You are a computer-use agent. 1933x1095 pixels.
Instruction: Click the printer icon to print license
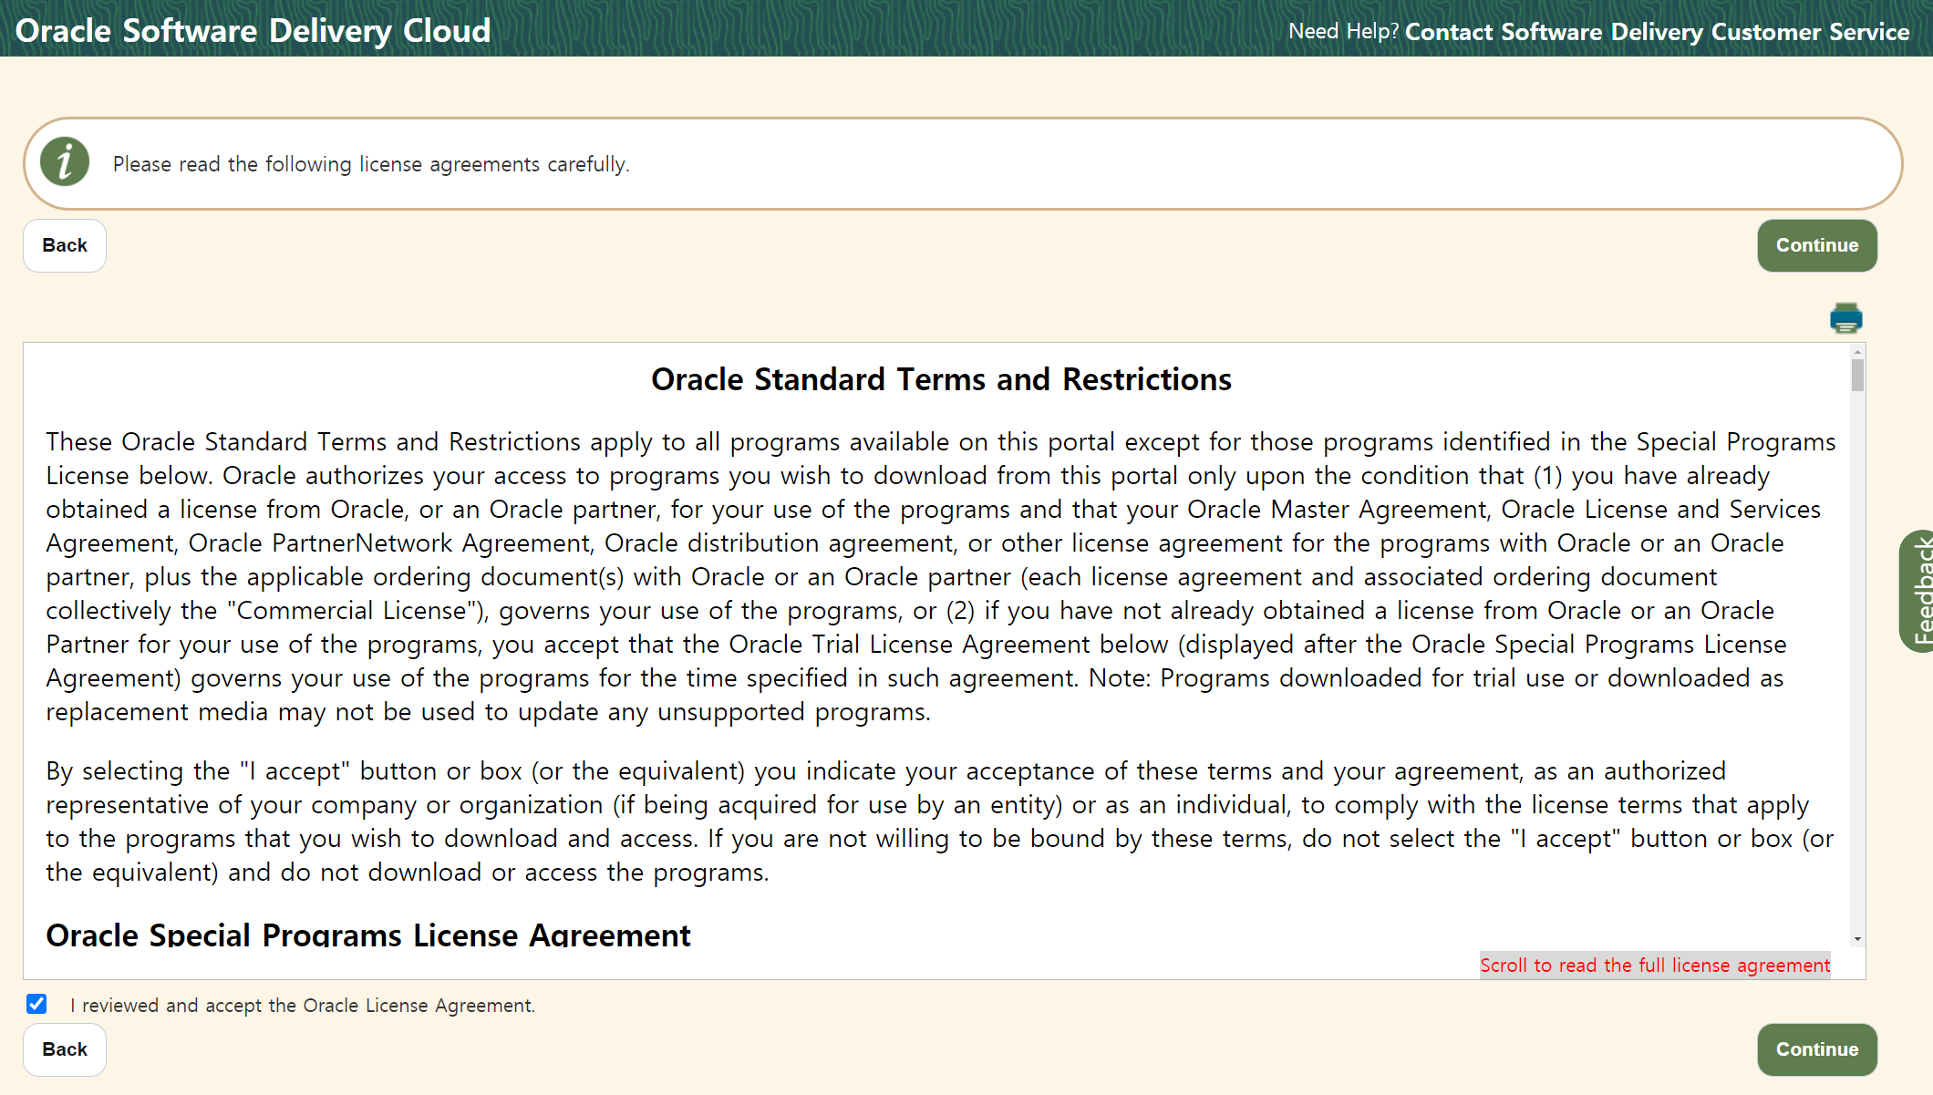click(1845, 318)
